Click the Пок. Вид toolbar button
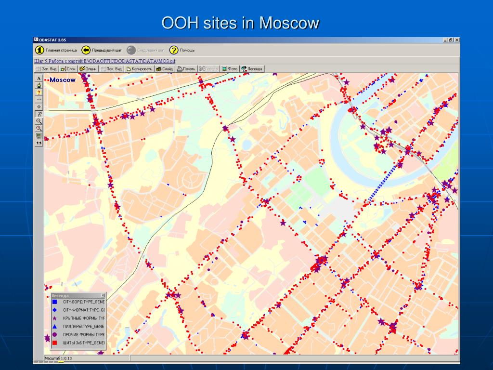Image resolution: width=493 pixels, height=370 pixels. coord(112,69)
